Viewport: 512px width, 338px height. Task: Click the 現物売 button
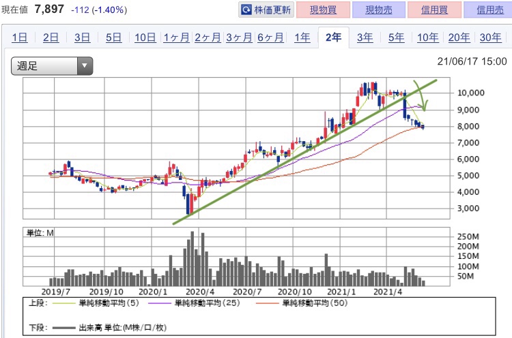[379, 10]
